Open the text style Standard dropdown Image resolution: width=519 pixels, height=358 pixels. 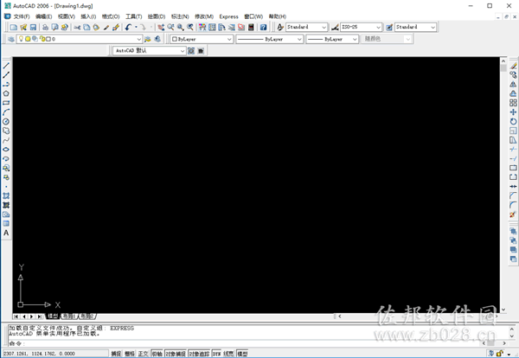click(x=307, y=27)
